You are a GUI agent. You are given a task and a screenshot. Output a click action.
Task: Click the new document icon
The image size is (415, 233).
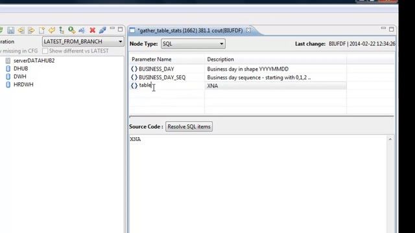41,30
